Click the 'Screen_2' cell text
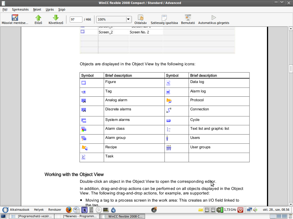This screenshot has width=293, height=219. (x=106, y=32)
